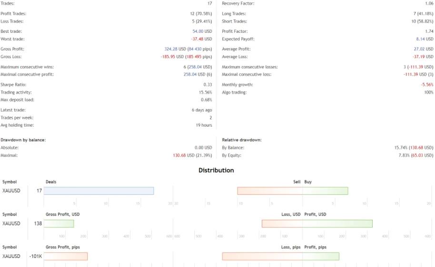Screen dimensions: 435x267
Task: Click the red Gross Profit pips bar
Action: 66,256
